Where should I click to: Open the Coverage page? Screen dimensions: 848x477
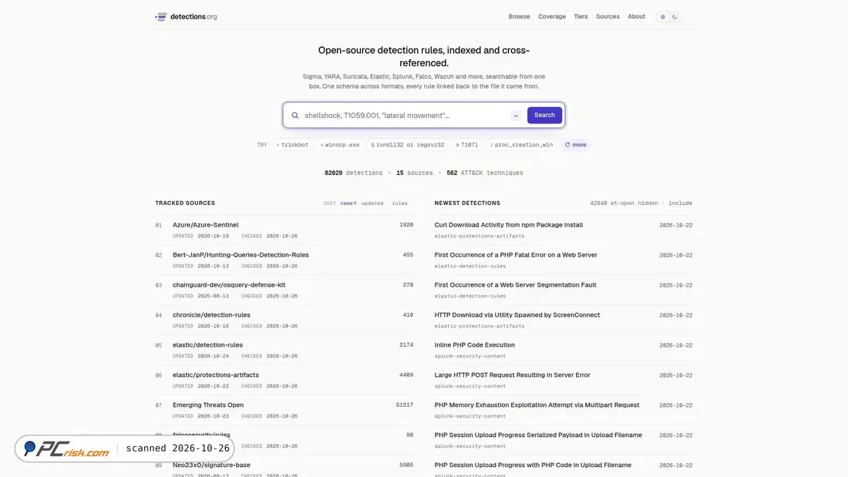click(x=552, y=17)
